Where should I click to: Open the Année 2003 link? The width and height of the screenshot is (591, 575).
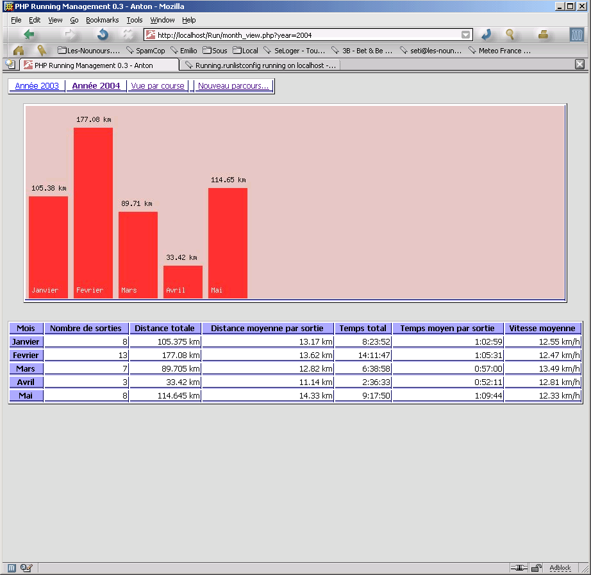(37, 85)
